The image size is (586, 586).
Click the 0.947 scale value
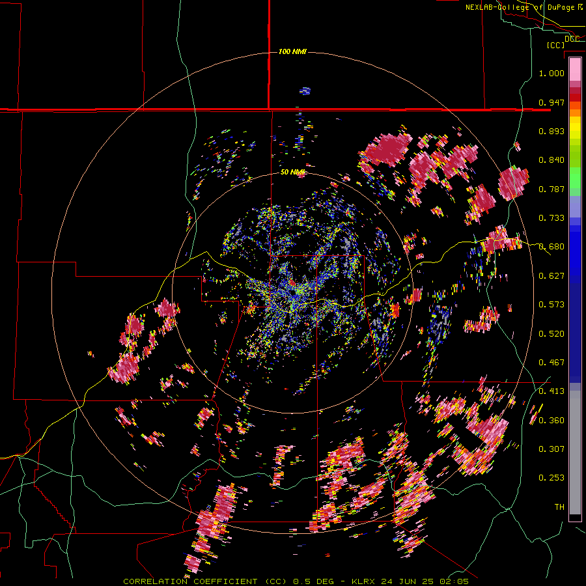tap(551, 102)
